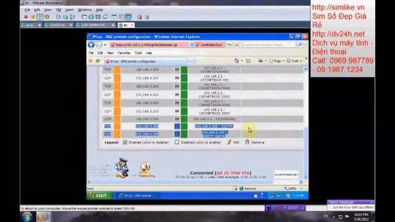Click the Add to Favorites green star icon
395x222 pixels.
click(x=98, y=61)
